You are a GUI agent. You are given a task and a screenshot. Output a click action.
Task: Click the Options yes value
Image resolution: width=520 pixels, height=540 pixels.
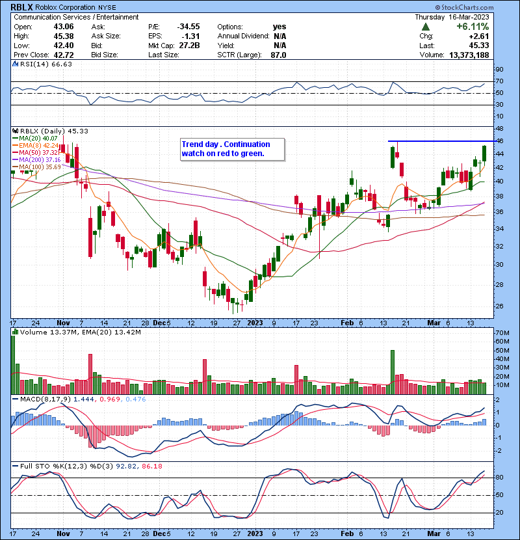[x=279, y=27]
